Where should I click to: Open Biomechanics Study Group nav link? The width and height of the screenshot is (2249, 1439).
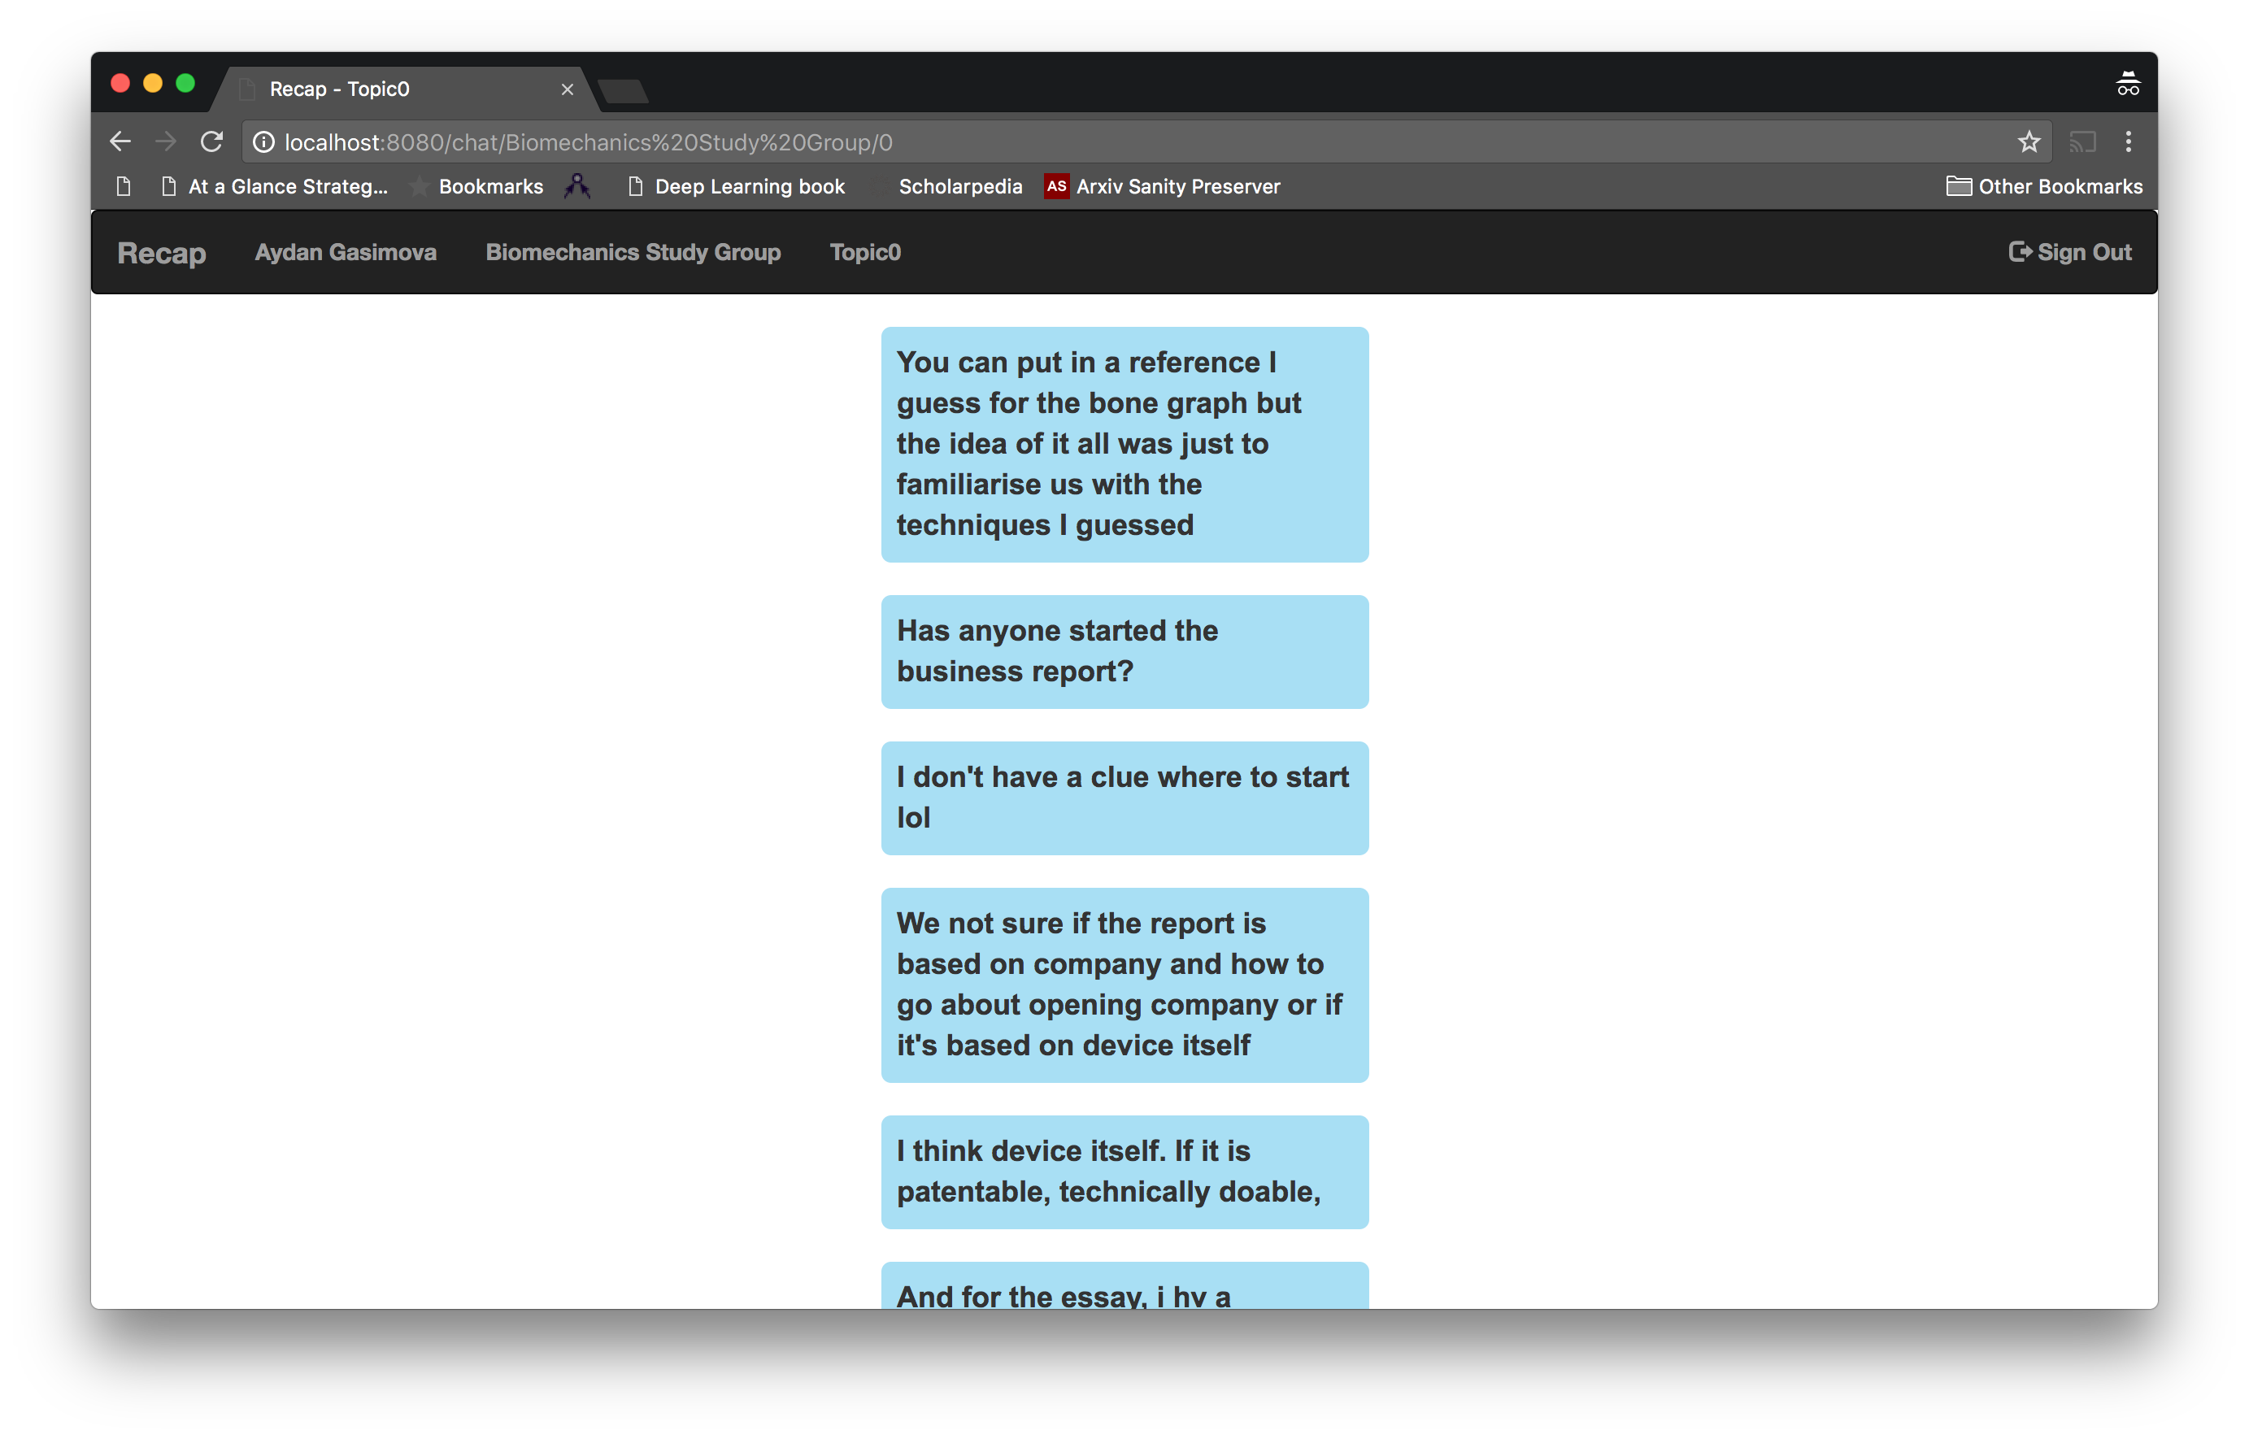(x=633, y=252)
